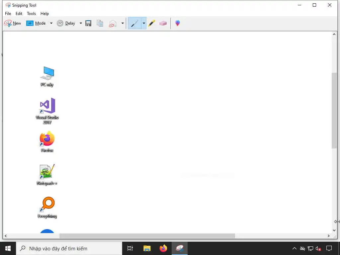Click the Mode button
340x255 pixels.
[36, 23]
